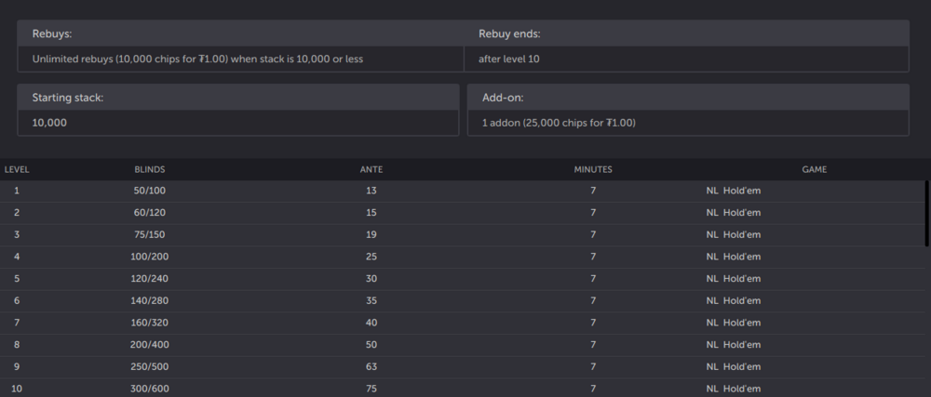Click the MINUTES column header
Image resolution: width=931 pixels, height=397 pixels.
coord(593,169)
